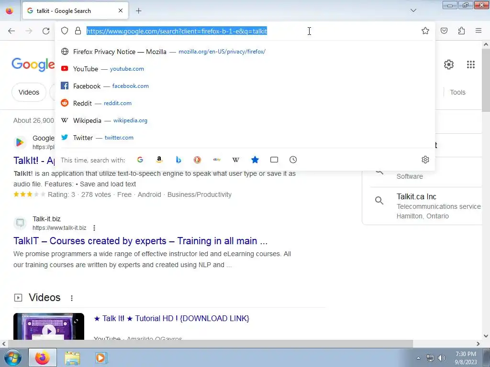490x367 pixels.
Task: Search this time with Amazon icon
Action: (159, 160)
